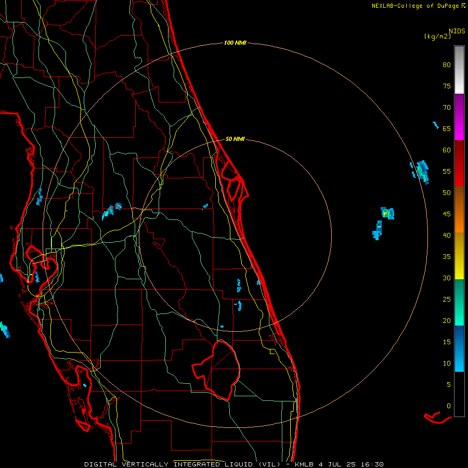Click the 65 value on the scale
This screenshot has width=468, height=468.
(x=447, y=128)
